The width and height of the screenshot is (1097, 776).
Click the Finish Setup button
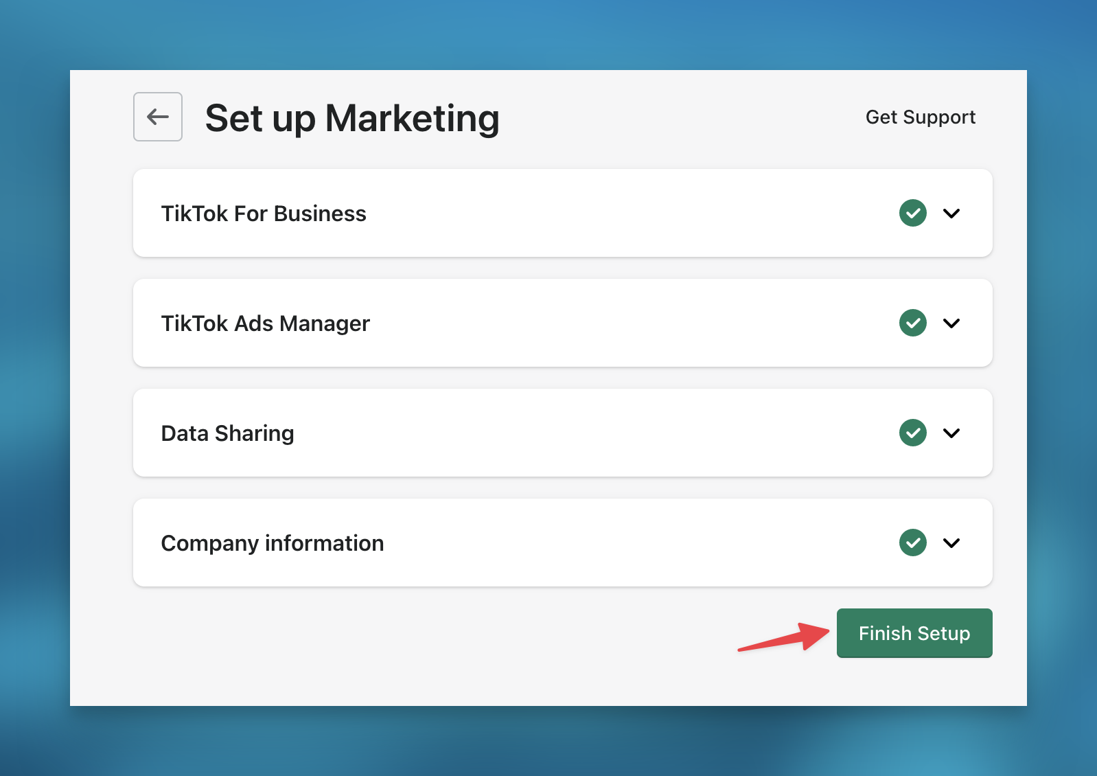point(914,633)
